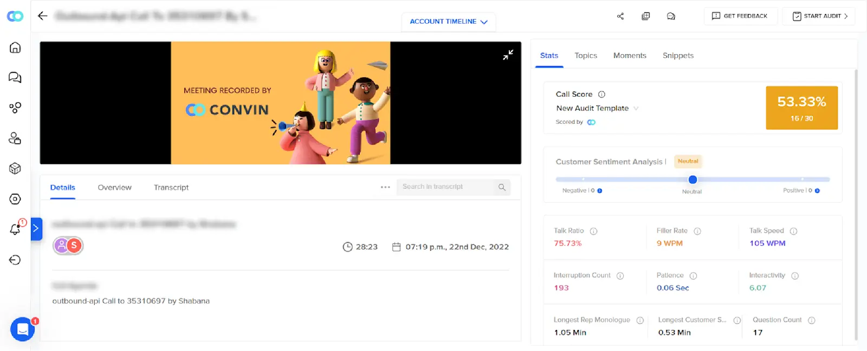Open the three-circles icon in sidebar
Viewport: 867px width, 351px height.
click(15, 108)
